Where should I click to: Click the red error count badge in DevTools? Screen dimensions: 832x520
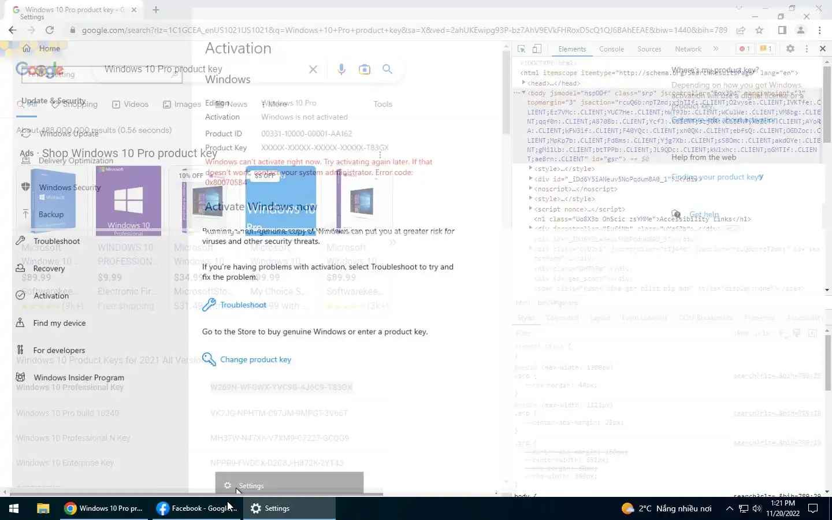(745, 49)
